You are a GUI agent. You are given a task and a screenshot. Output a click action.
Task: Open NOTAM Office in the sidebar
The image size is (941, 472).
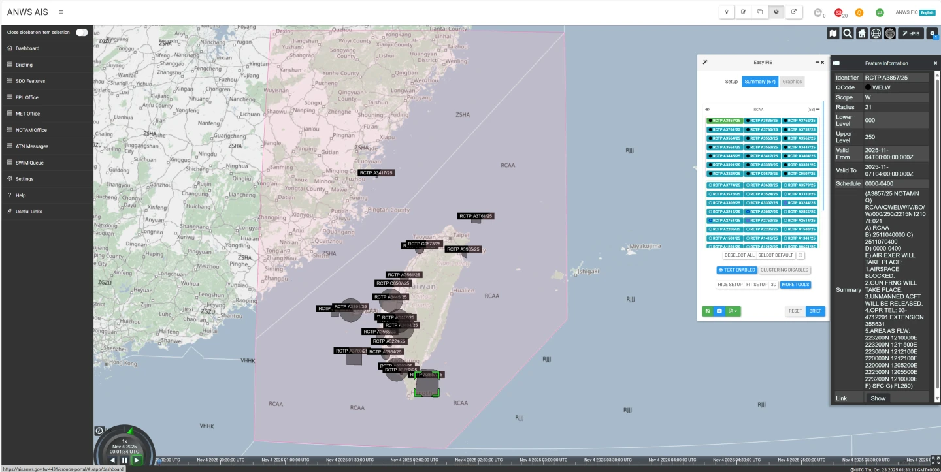[31, 130]
